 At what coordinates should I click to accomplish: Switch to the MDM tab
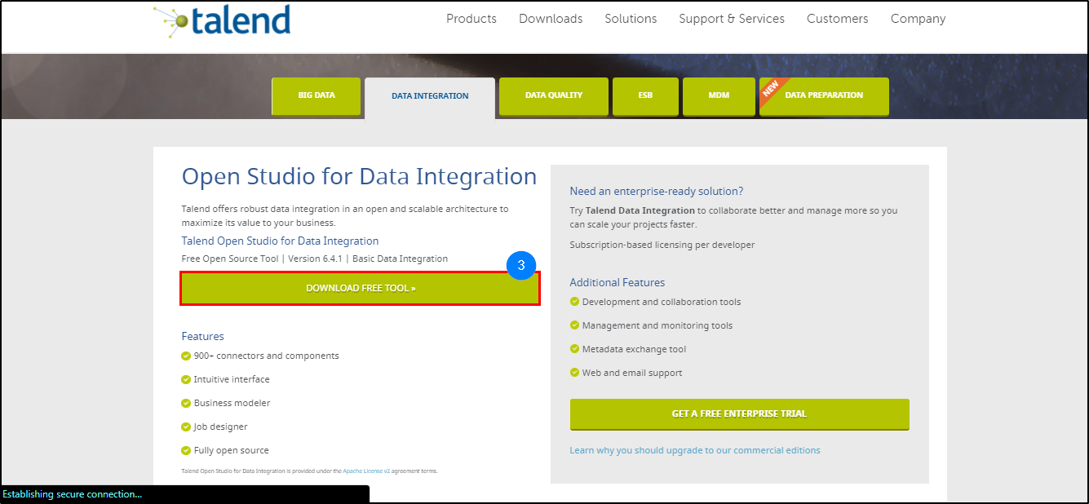click(719, 95)
